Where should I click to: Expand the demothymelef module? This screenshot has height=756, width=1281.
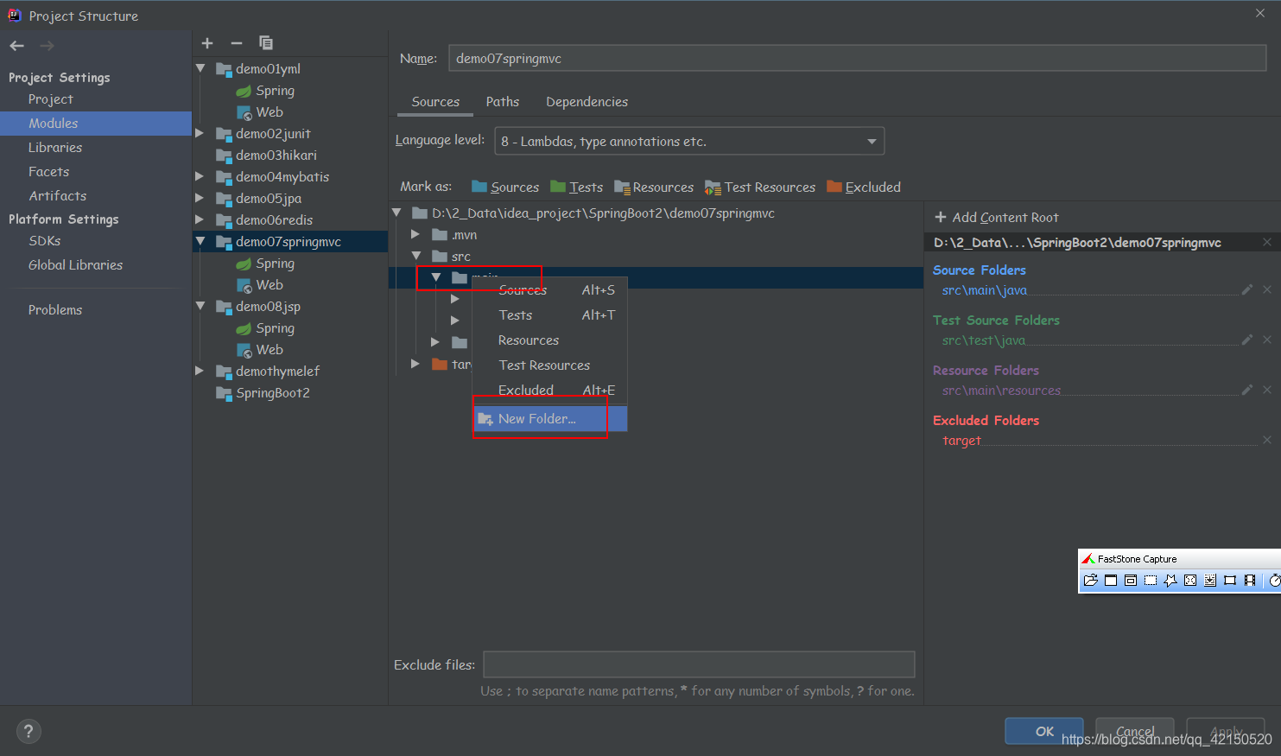tap(200, 372)
